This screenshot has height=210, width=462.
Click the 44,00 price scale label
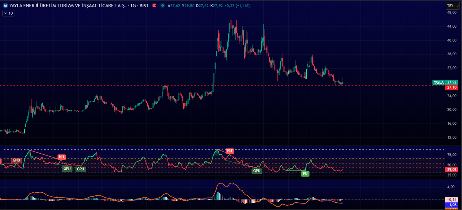452,26
